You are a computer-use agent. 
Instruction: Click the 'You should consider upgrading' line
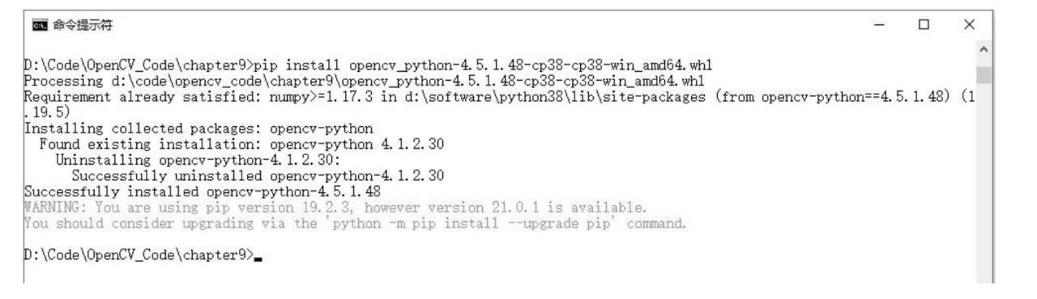pos(355,223)
